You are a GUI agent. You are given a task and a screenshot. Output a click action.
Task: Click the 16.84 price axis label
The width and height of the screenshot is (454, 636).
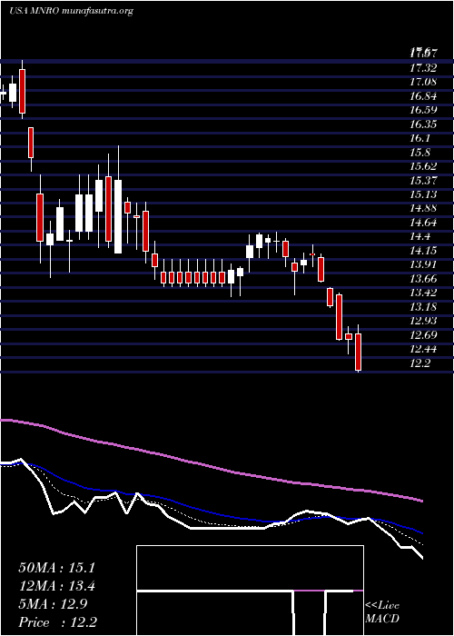pos(423,96)
